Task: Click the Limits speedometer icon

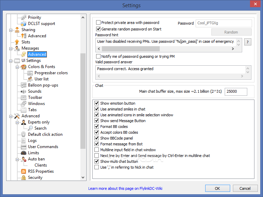Action: point(24,153)
